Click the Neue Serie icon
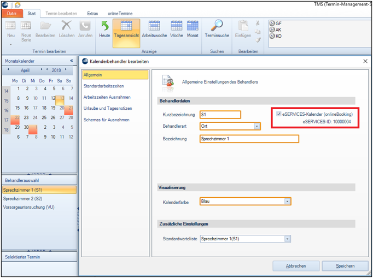This screenshot has height=278, width=373. [26, 26]
